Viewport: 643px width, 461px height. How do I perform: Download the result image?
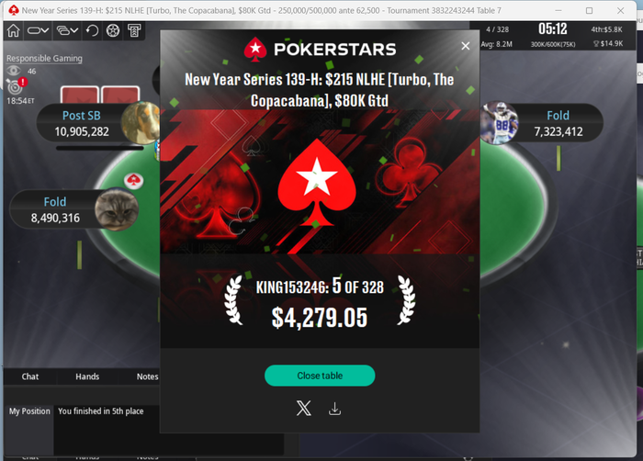tap(334, 409)
